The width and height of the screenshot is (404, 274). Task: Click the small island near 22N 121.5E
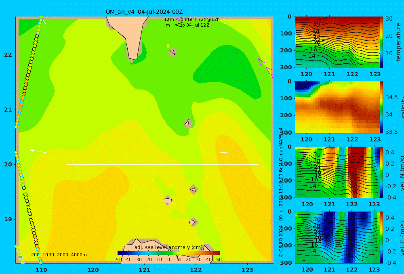pyautogui.click(x=173, y=52)
